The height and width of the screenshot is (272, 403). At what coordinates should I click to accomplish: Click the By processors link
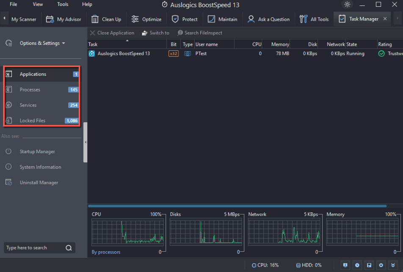pyautogui.click(x=106, y=252)
